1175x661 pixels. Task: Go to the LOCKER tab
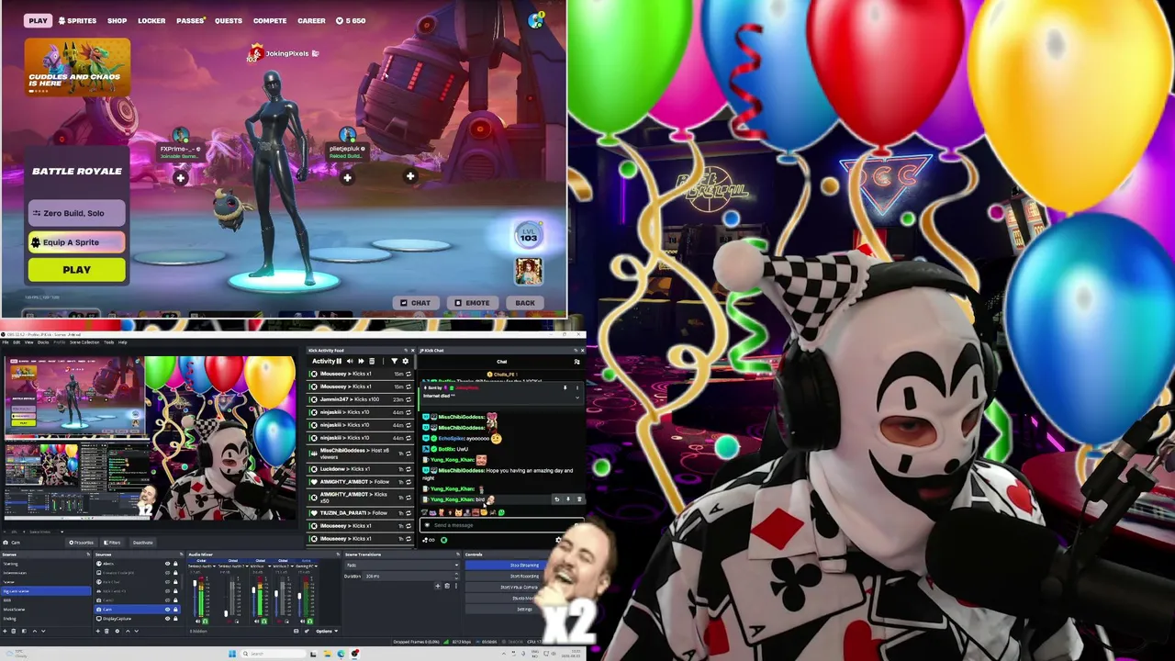151,20
